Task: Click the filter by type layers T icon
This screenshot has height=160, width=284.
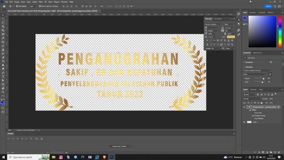Action: point(265,95)
